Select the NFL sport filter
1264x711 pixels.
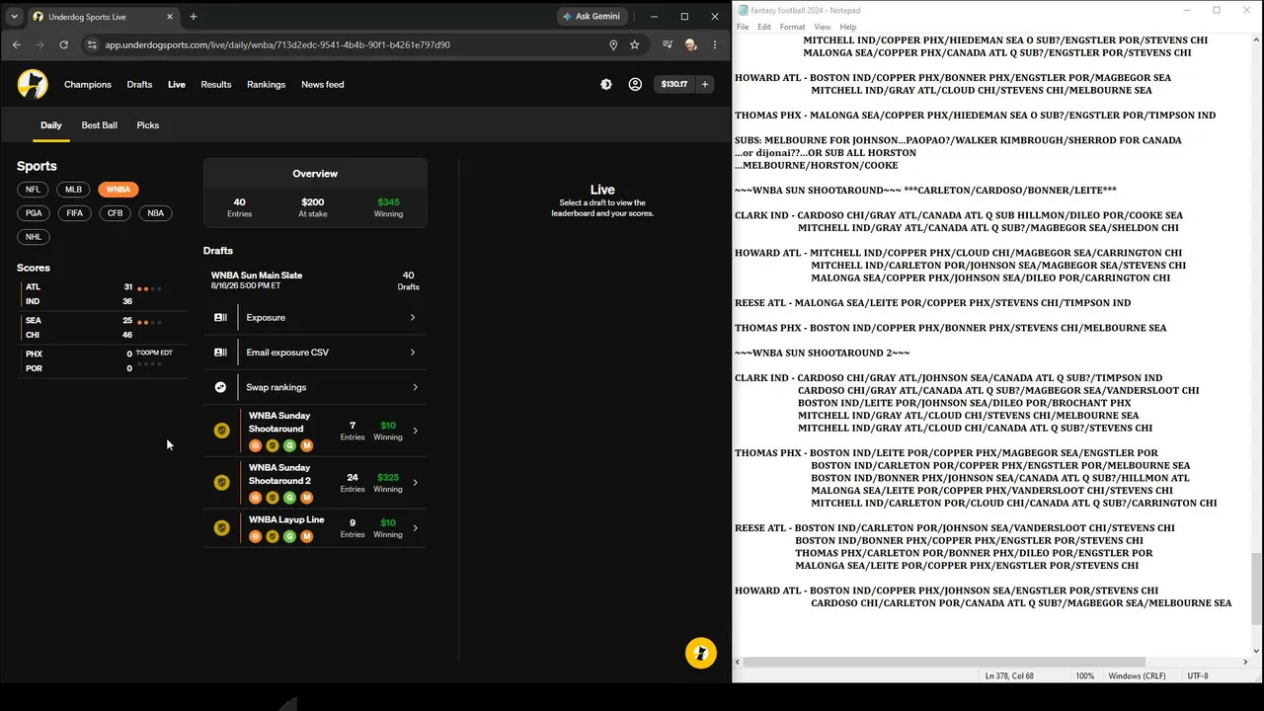[33, 190]
